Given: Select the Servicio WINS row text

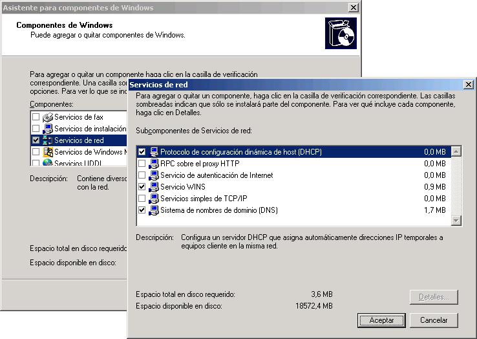Looking at the screenshot, I should [183, 187].
